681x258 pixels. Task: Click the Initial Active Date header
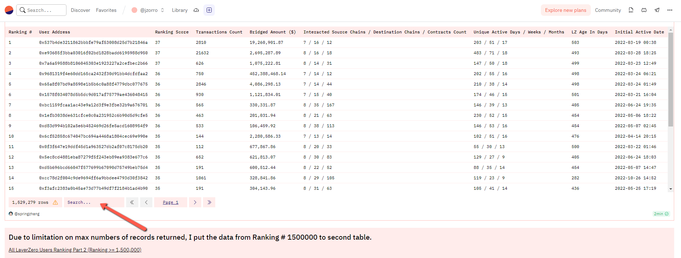tap(639, 32)
